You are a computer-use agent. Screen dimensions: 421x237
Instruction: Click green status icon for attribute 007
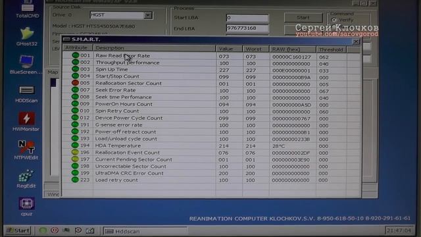pos(75,90)
